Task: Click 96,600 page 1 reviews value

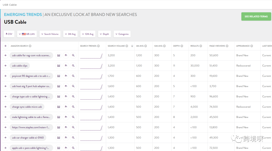Action: [x=214, y=96]
